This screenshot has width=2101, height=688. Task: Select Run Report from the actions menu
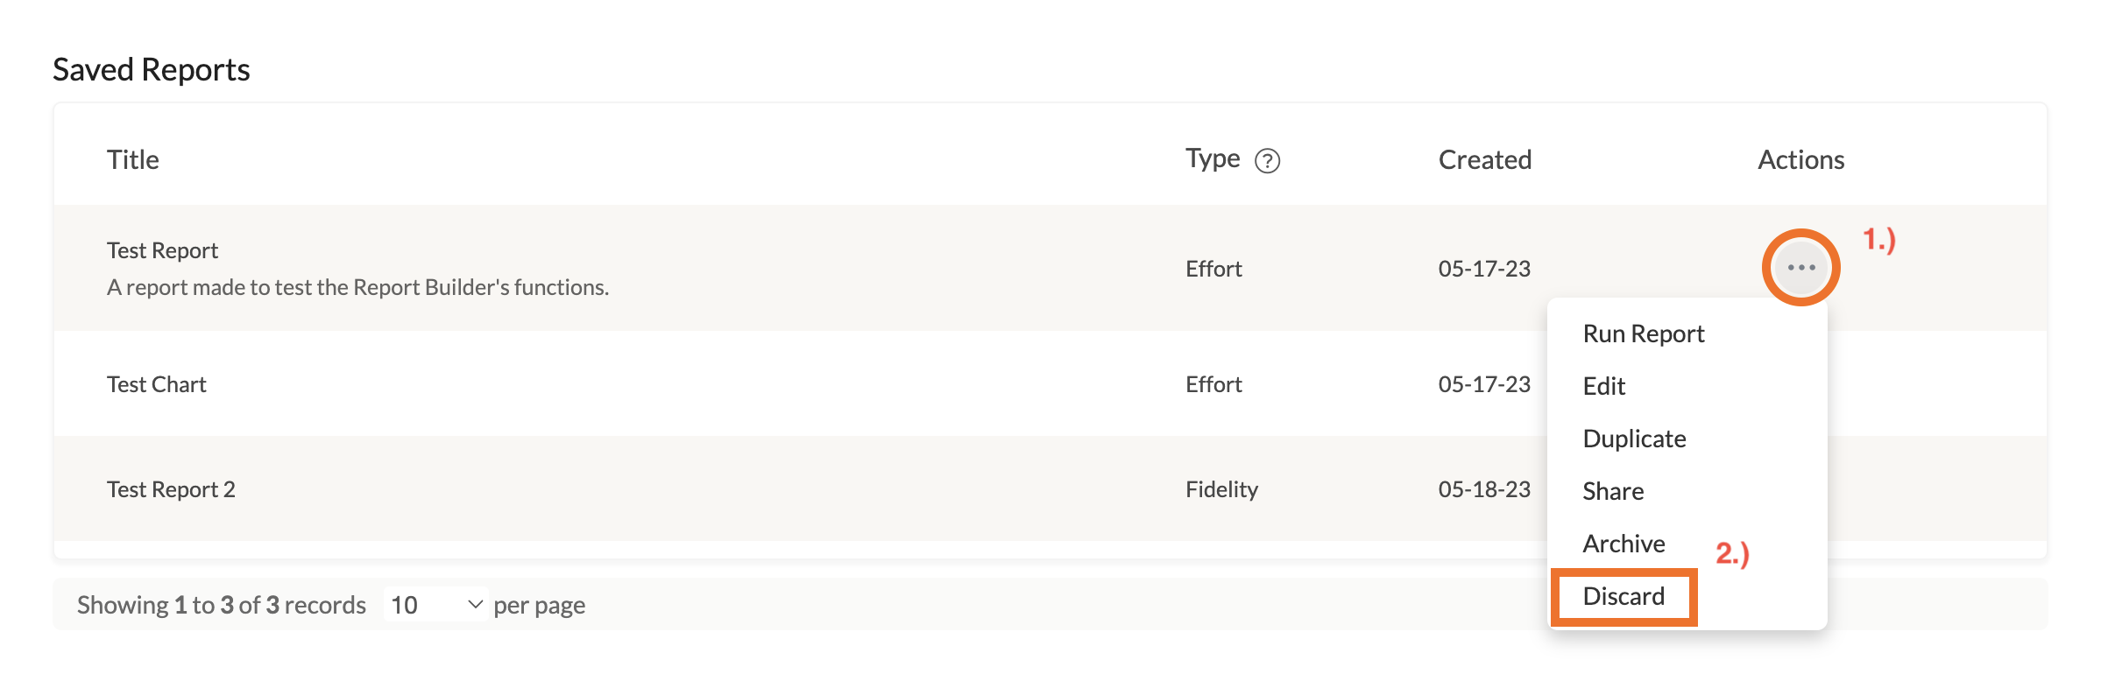pyautogui.click(x=1643, y=333)
